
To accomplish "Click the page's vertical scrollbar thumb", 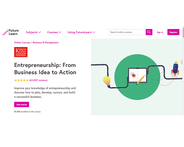I will (183, 32).
